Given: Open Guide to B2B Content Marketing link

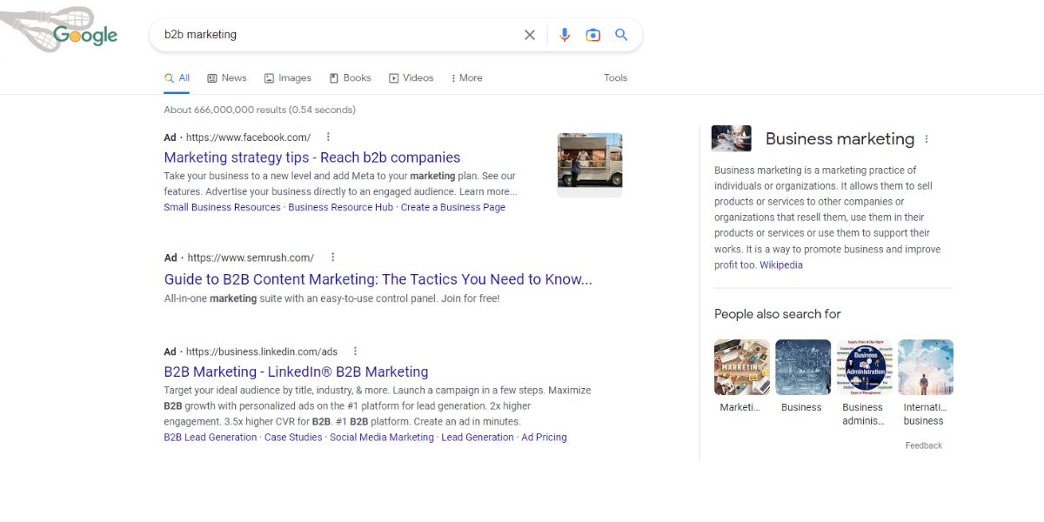Looking at the screenshot, I should point(378,279).
